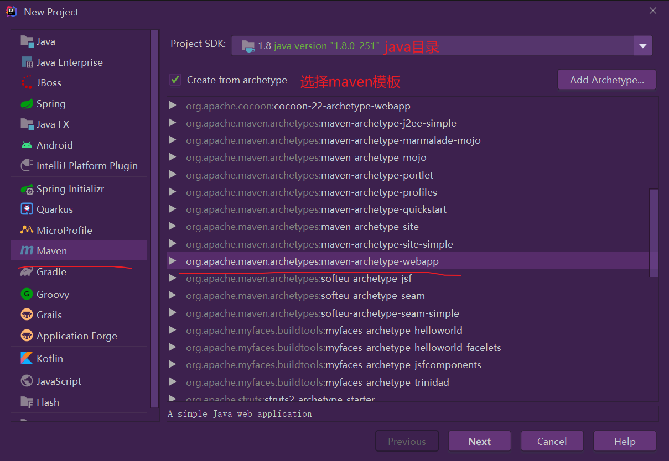669x461 pixels.
Task: Click the Groovy green G icon
Action: (27, 294)
